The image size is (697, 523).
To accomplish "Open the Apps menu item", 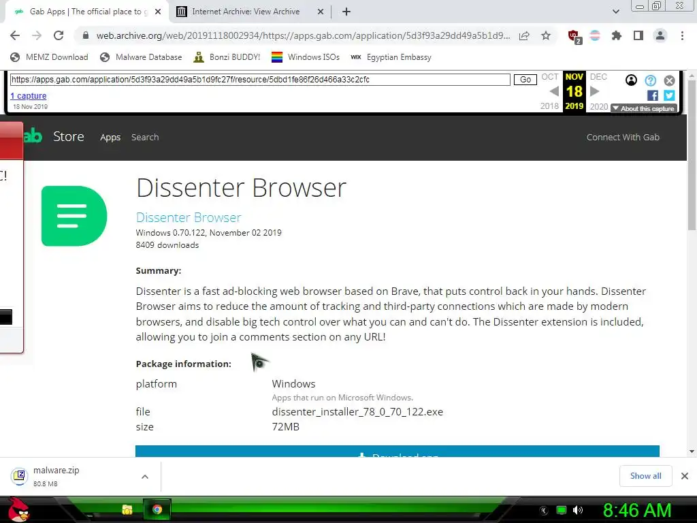I will click(x=110, y=138).
